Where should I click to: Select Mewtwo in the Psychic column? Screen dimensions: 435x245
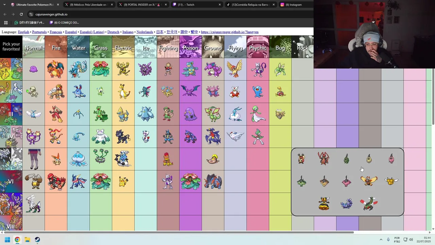pos(258,69)
